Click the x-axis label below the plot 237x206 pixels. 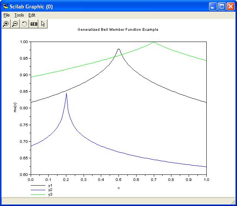coord(118,188)
